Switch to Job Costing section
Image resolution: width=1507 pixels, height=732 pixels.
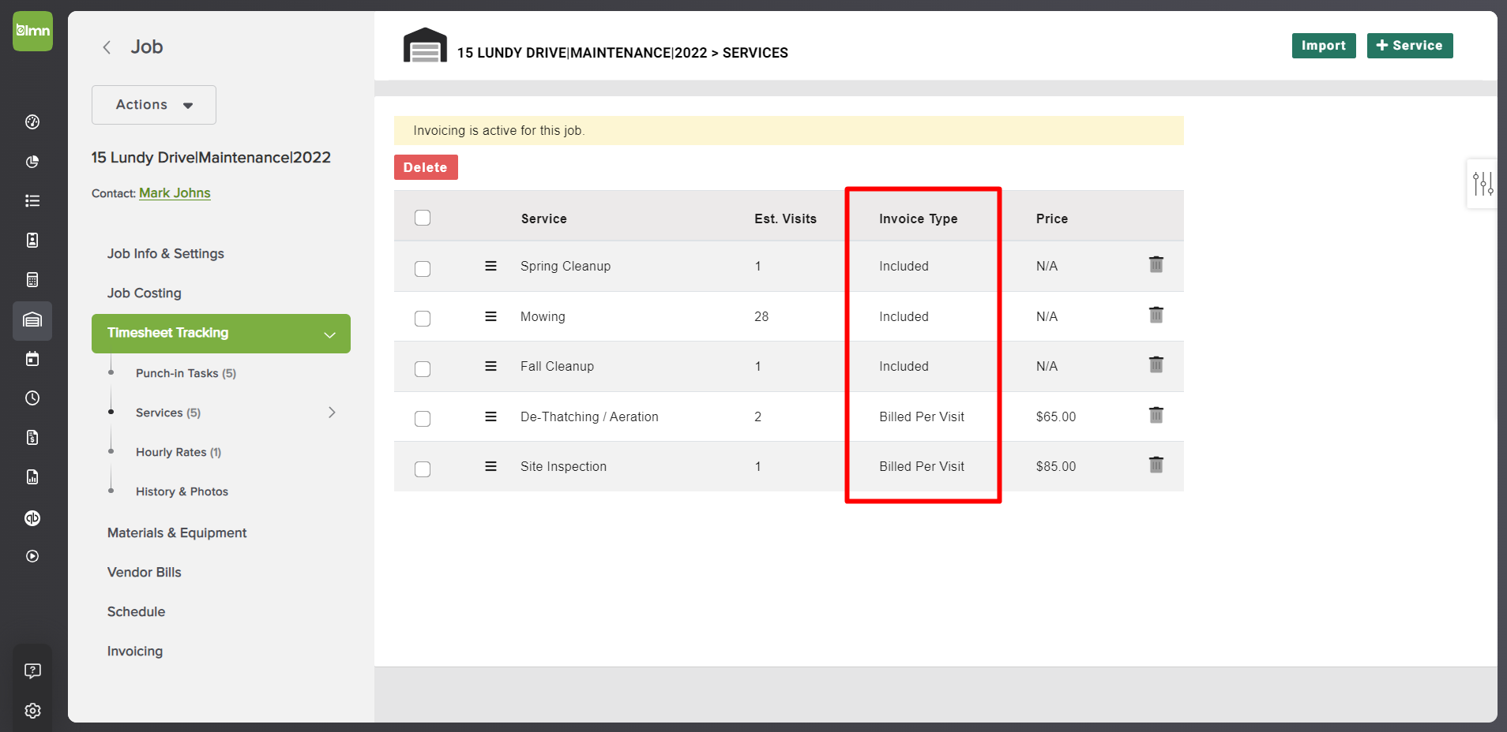pos(144,293)
